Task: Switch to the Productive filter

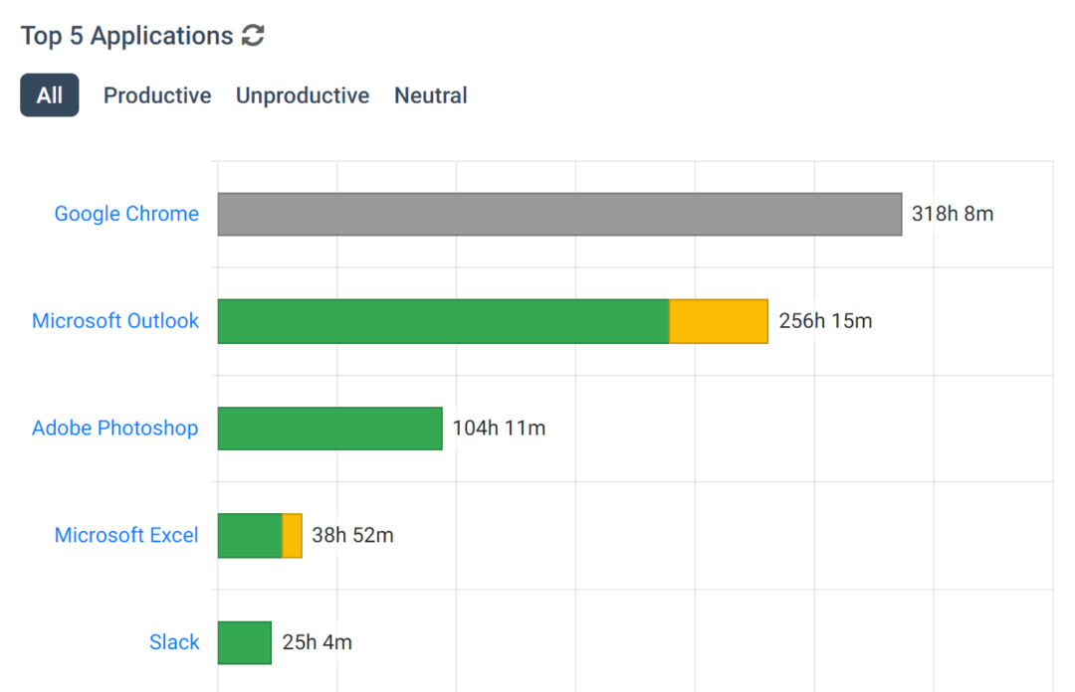Action: (156, 94)
